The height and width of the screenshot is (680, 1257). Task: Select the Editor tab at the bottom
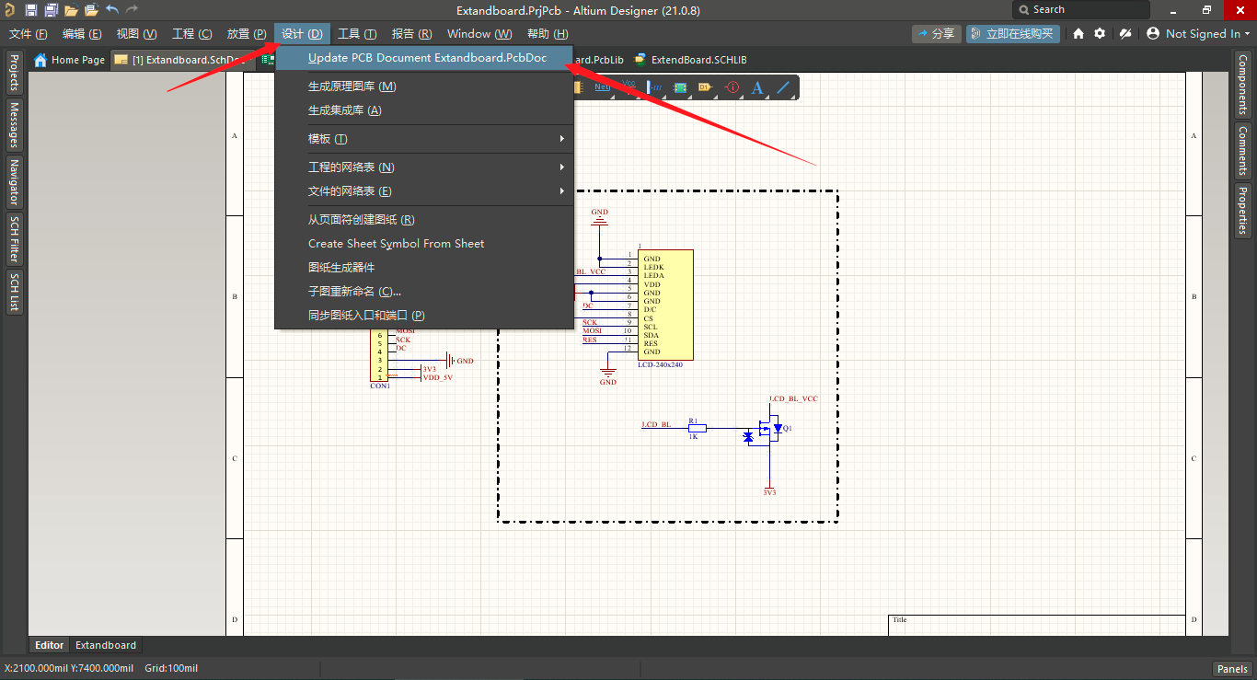pos(50,645)
